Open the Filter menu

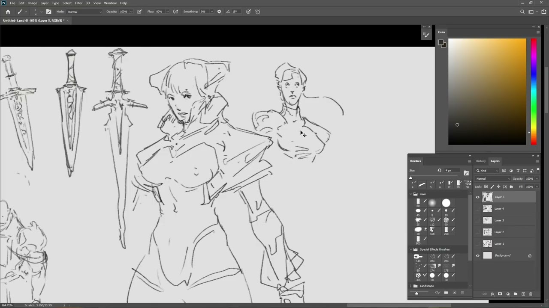[78, 3]
